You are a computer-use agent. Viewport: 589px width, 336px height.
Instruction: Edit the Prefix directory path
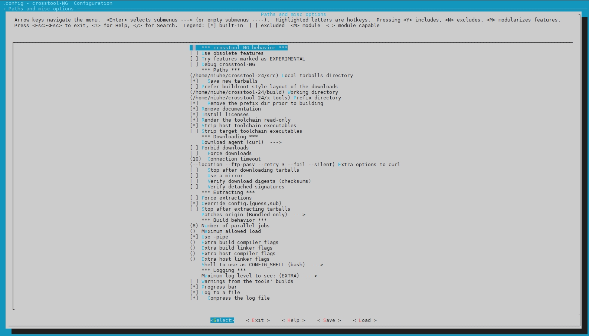(265, 98)
